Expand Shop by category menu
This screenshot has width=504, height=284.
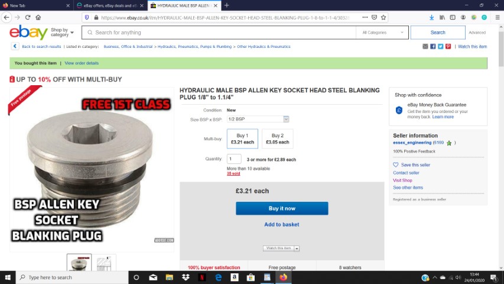pyautogui.click(x=62, y=32)
